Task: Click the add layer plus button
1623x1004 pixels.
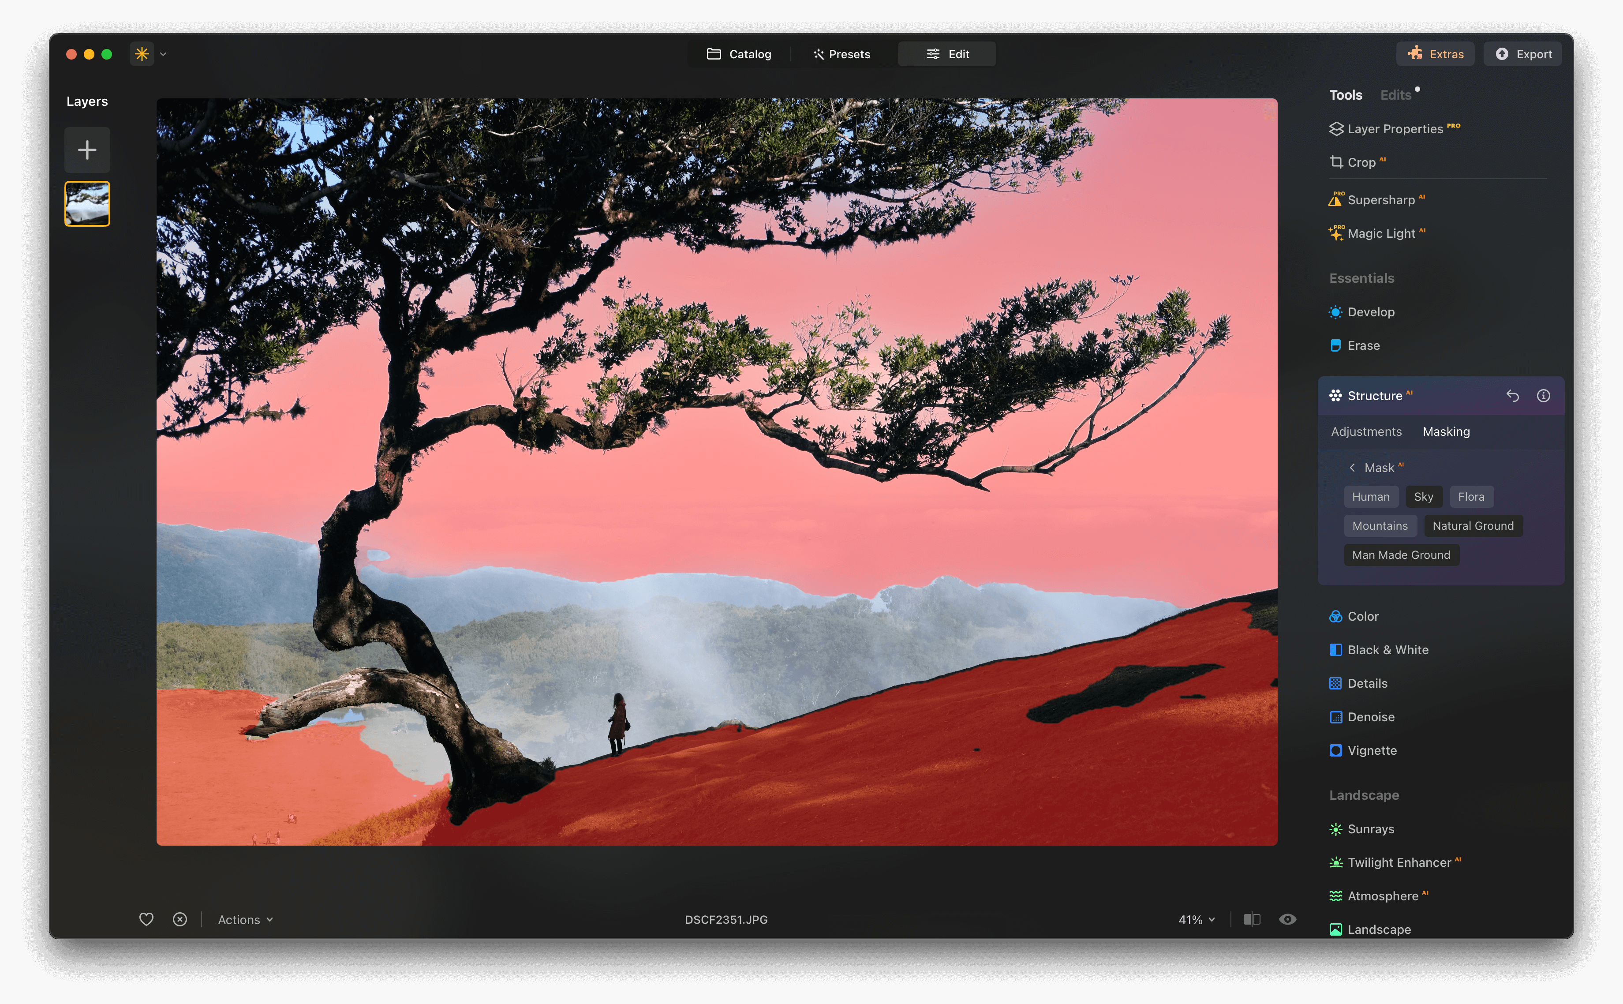Action: click(87, 150)
